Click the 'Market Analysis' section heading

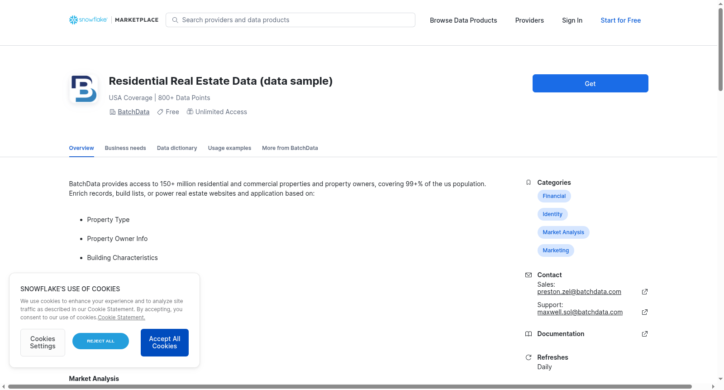pos(94,379)
